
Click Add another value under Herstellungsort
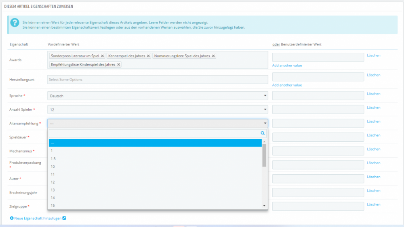[287, 85]
